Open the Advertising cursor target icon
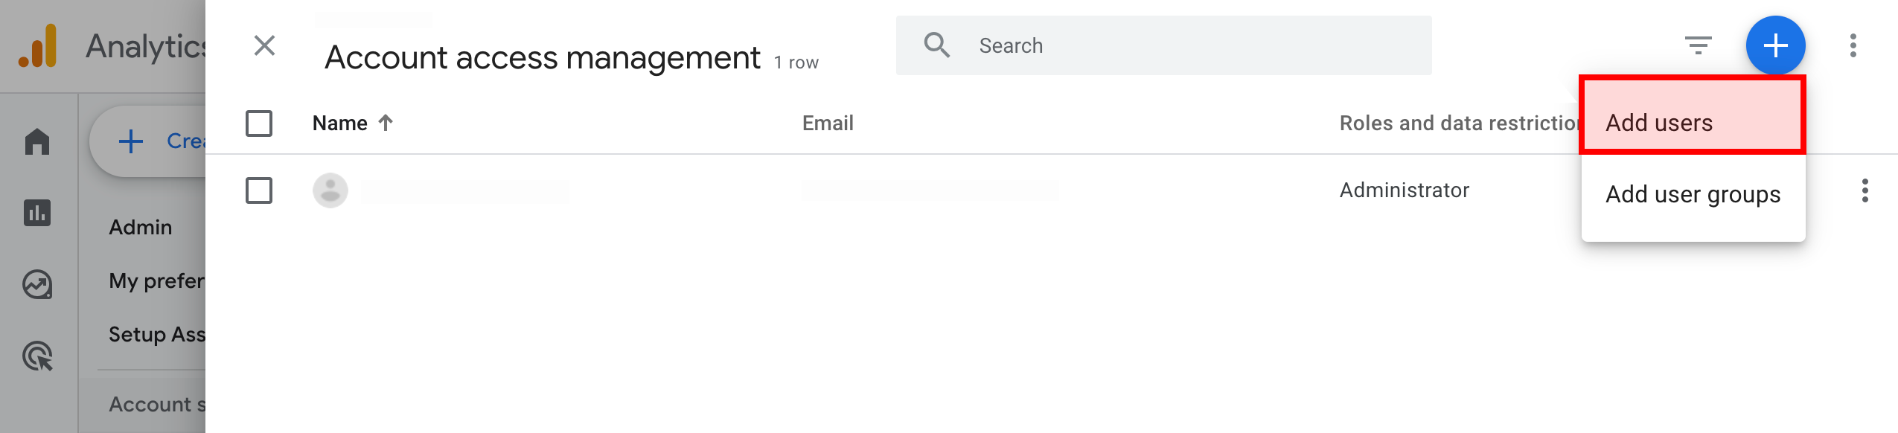Viewport: 1898px width, 433px height. [37, 356]
